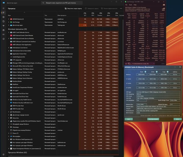Screen dimensions: 183x157
Task: Click the Memory Read result field in AIDA64
Action: [x=142, y=75]
